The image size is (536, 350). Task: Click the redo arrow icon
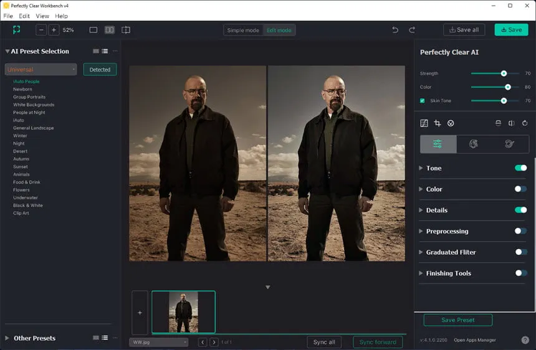[412, 30]
